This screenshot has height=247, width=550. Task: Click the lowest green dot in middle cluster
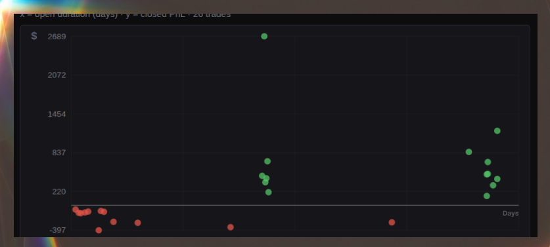(x=268, y=192)
